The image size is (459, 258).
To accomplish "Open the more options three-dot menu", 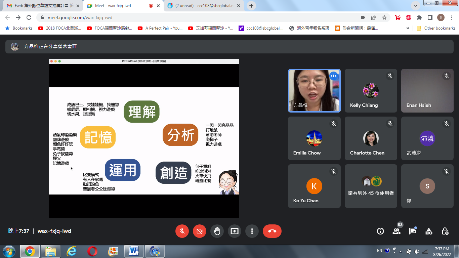I will click(252, 231).
